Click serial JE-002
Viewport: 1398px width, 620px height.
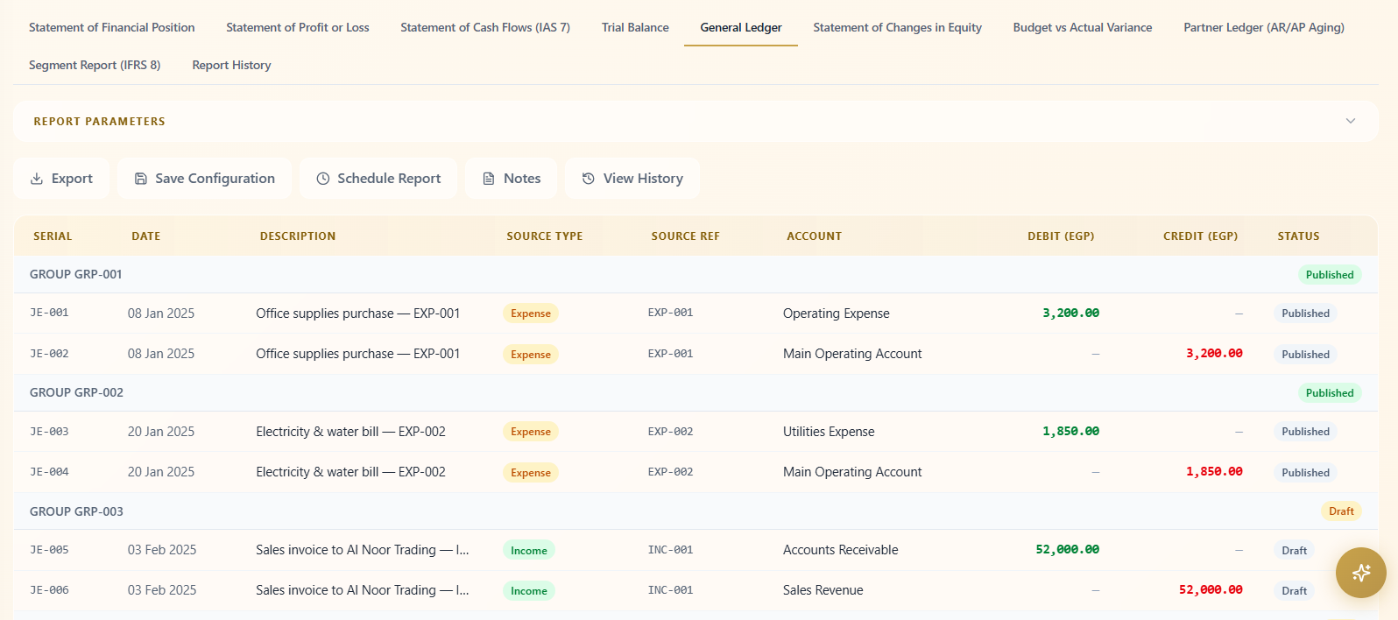click(49, 354)
